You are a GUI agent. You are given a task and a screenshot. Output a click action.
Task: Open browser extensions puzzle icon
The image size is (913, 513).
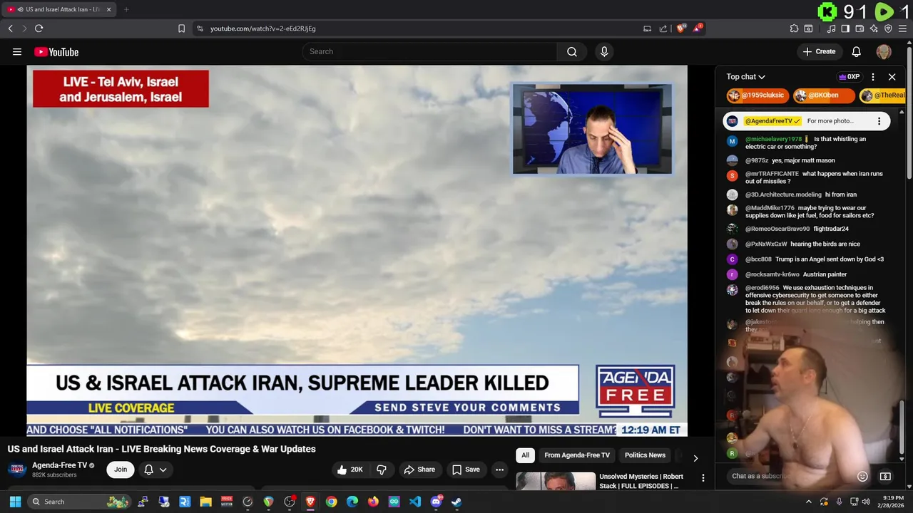click(794, 28)
